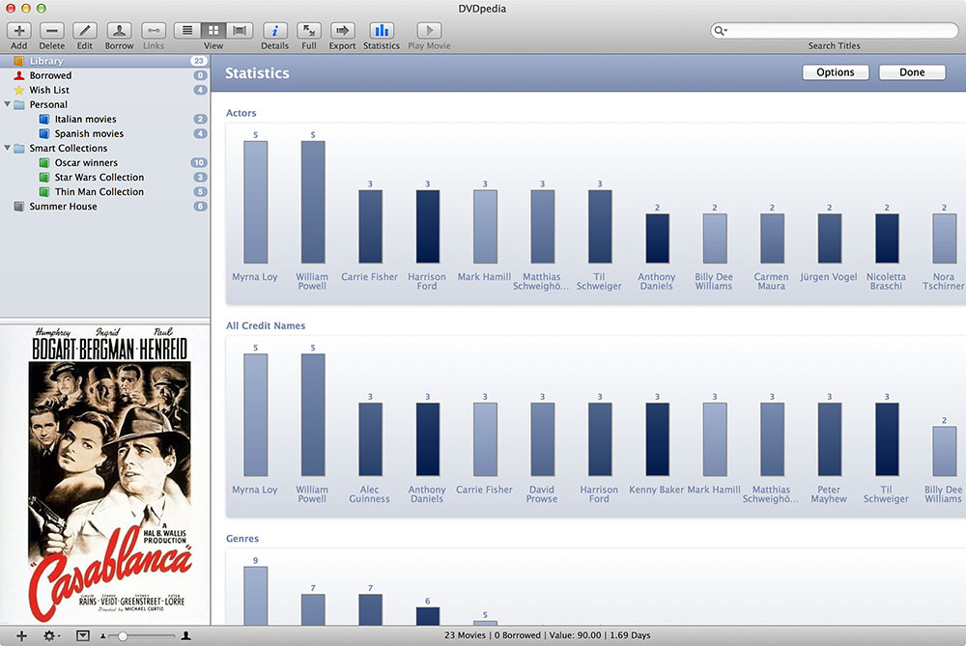Click Carmen Maura bar in Actors chart
The height and width of the screenshot is (646, 966).
772,239
